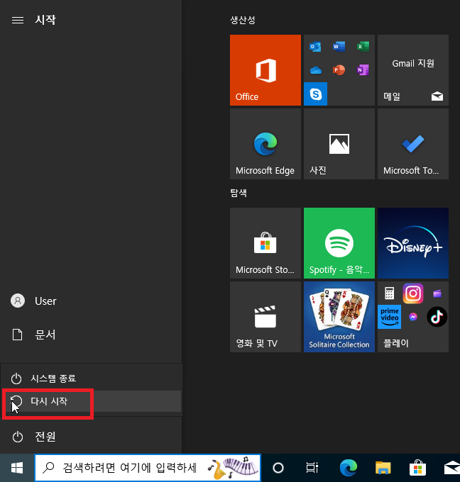Image resolution: width=460 pixels, height=482 pixels.
Task: Open Instagram in the 플레이 folder
Action: coord(413,293)
